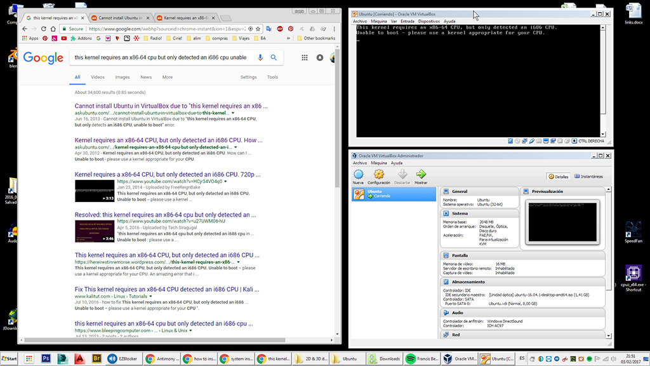Click the Mostrar green arrow icon
650x366 pixels.
pyautogui.click(x=421, y=174)
